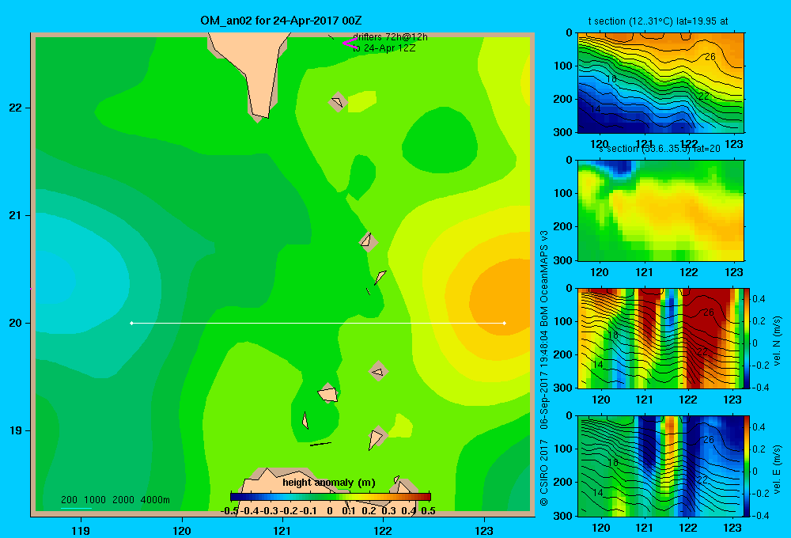Click depth label 100 on the salinity section
The width and height of the screenshot is (791, 538).
562,193
